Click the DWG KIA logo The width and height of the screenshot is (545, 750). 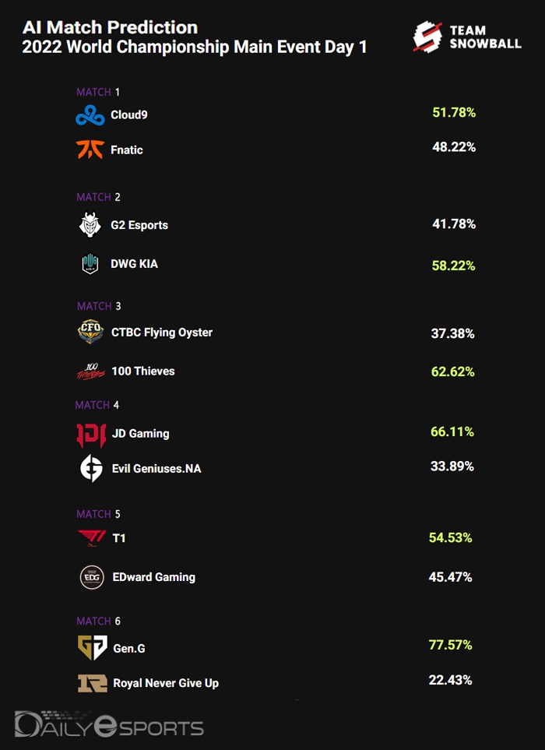point(90,264)
